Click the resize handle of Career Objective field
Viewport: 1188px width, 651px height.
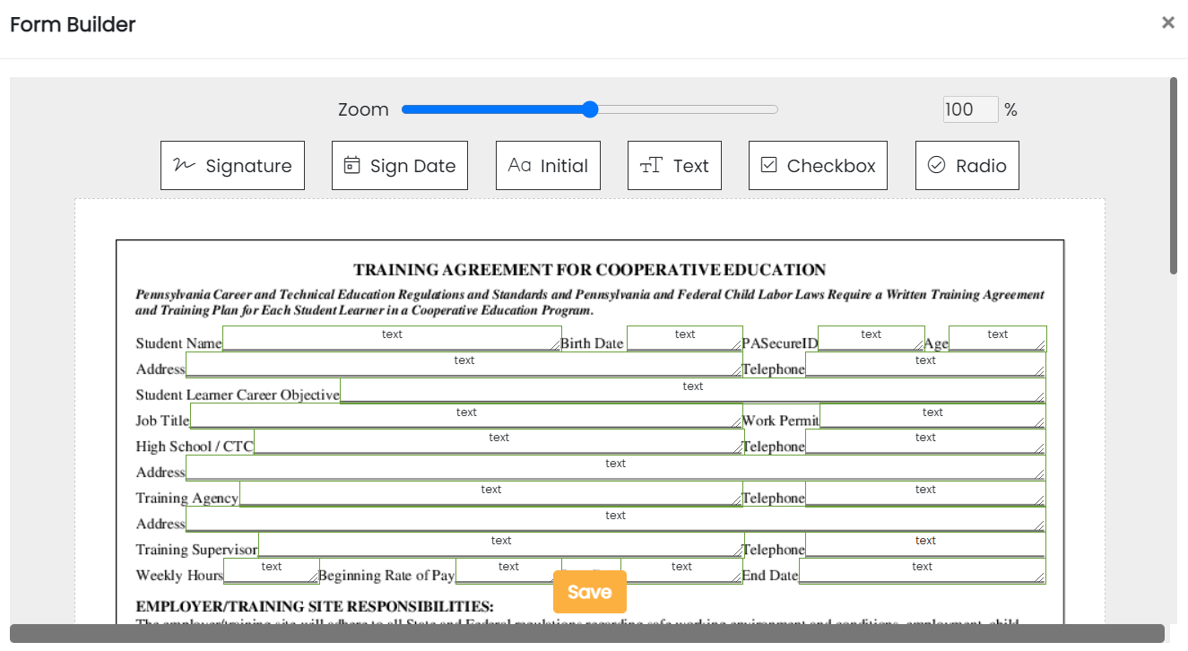[1040, 397]
